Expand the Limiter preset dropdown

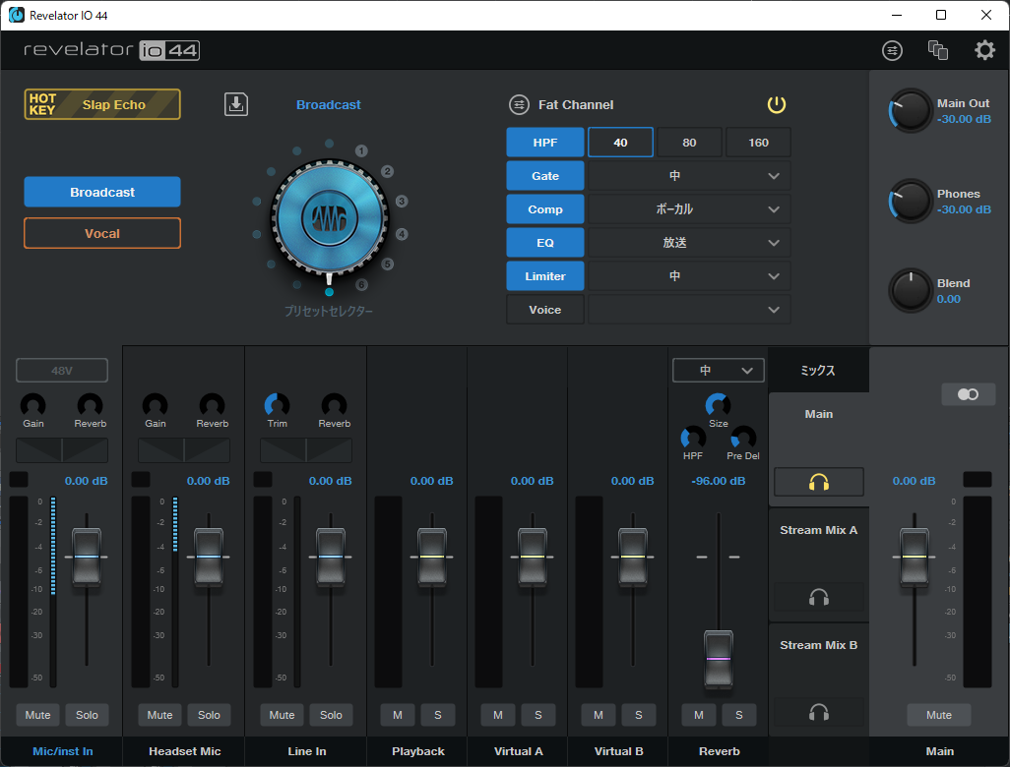[x=689, y=276]
